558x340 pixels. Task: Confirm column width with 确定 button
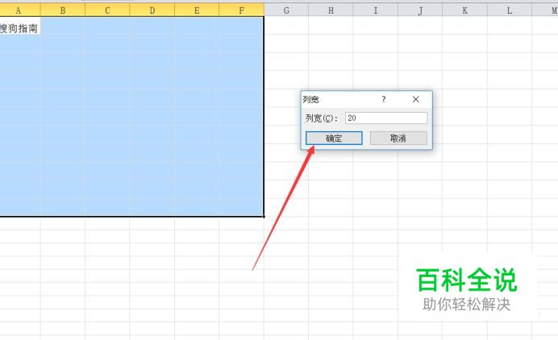coord(334,138)
